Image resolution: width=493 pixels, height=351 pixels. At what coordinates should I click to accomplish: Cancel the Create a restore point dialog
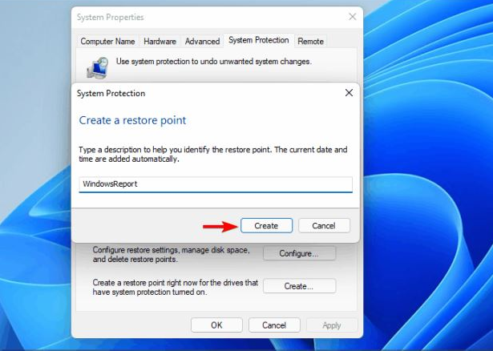(x=325, y=226)
